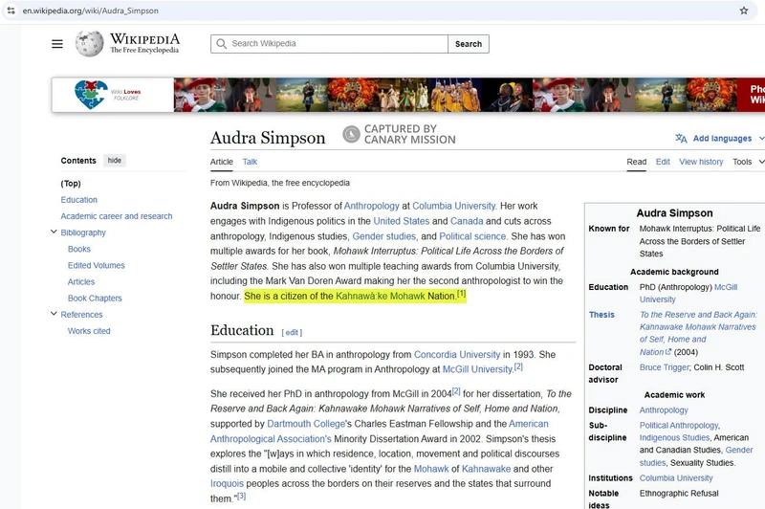Open the Political science link
The width and height of the screenshot is (765, 509).
click(472, 236)
